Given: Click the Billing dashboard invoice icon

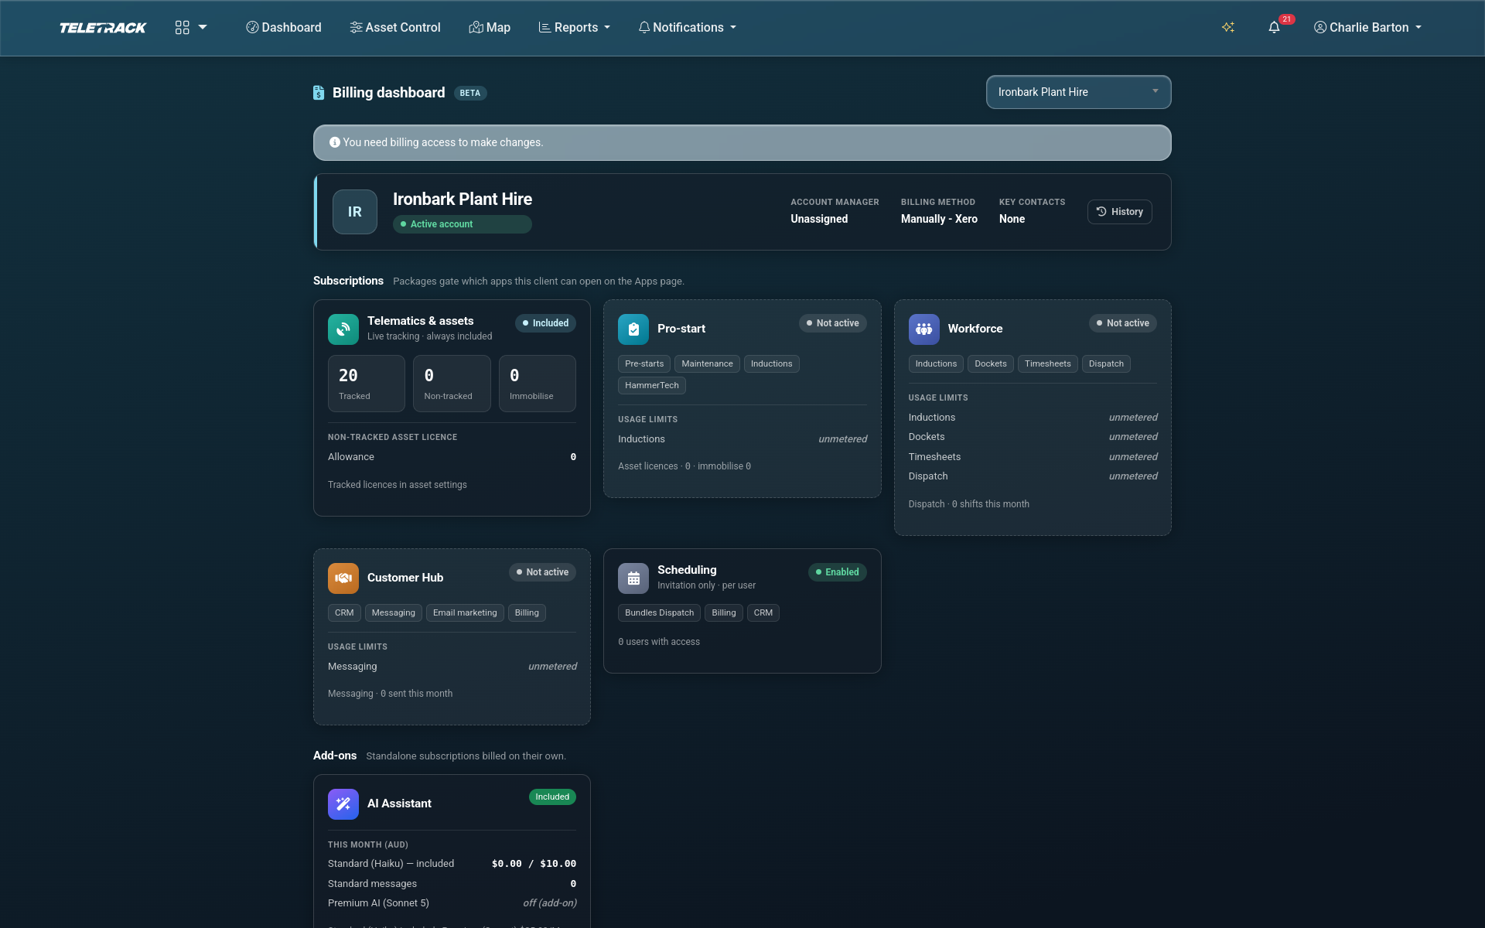Looking at the screenshot, I should 319,93.
